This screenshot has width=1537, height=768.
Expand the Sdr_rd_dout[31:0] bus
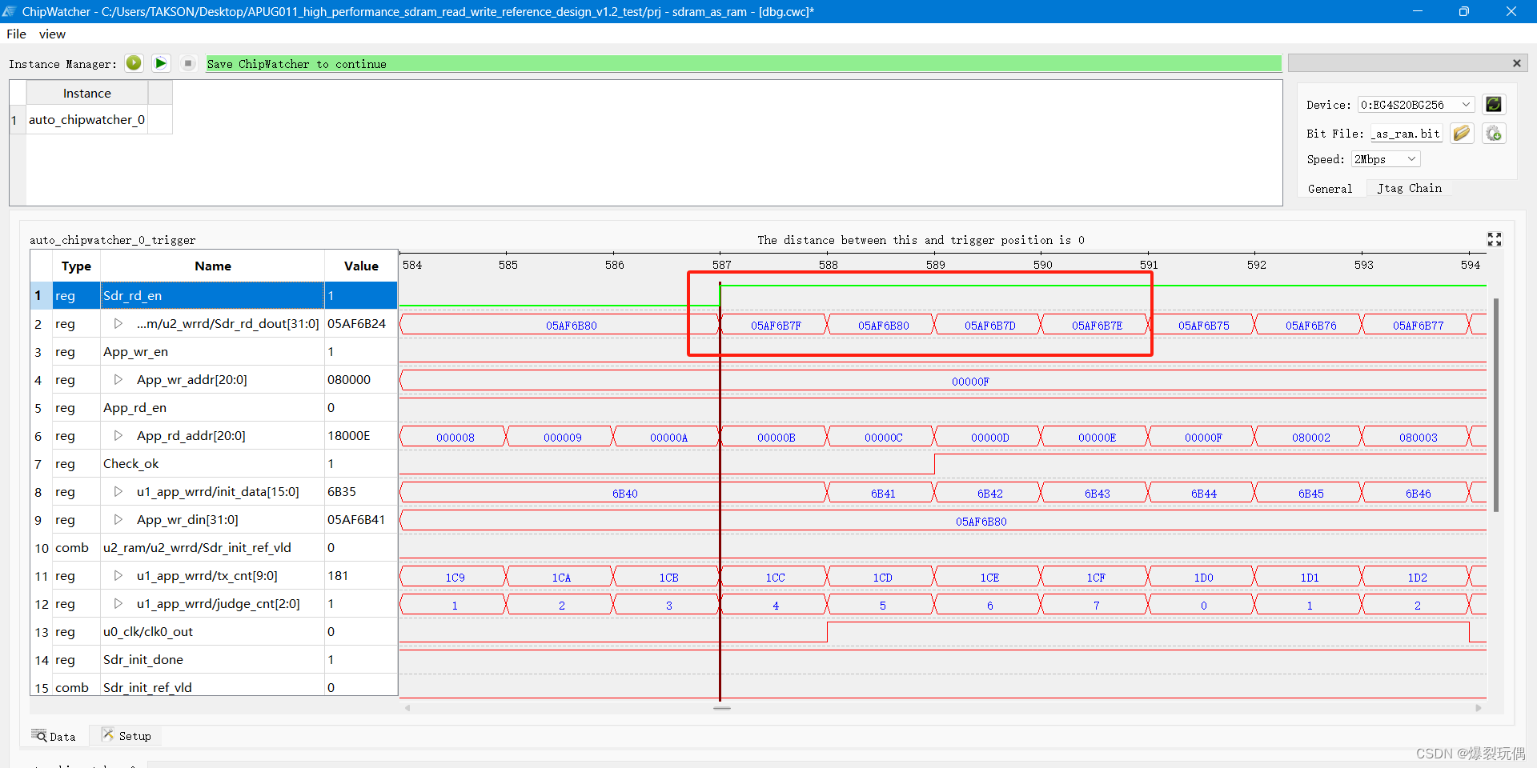[118, 324]
